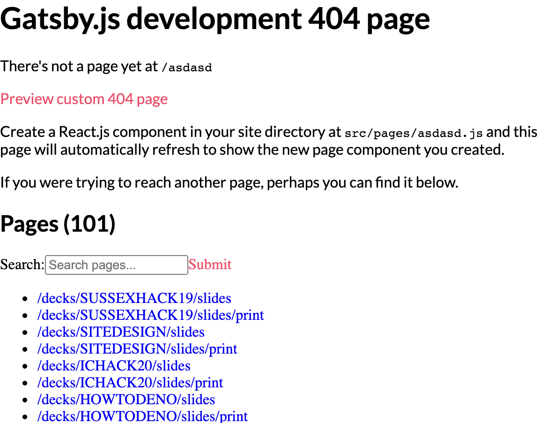547x423 pixels.
Task: Open the /decks/SUSSEXHACK19/slides/print link
Action: point(150,315)
